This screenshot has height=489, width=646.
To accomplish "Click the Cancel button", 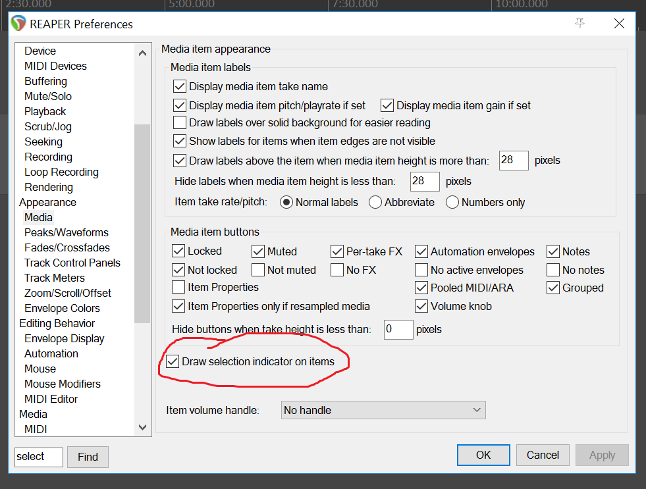I will click(x=543, y=455).
